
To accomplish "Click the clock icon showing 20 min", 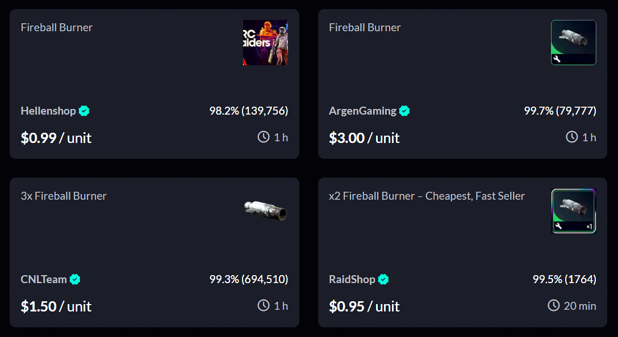I will click(x=554, y=305).
